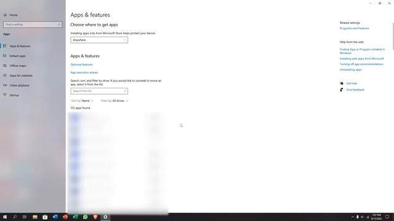
Task: Click the Settings gear taskbar icon
Action: pyautogui.click(x=105, y=217)
